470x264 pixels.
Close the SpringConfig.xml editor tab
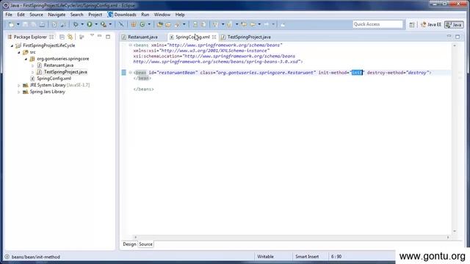tap(214, 37)
